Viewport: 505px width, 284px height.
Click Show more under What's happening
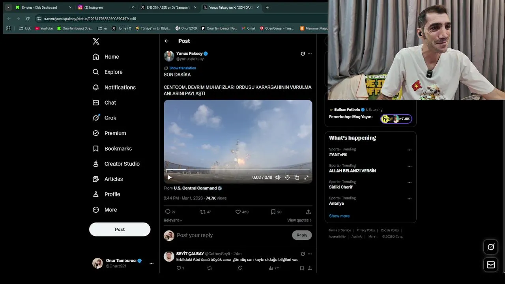click(x=339, y=216)
